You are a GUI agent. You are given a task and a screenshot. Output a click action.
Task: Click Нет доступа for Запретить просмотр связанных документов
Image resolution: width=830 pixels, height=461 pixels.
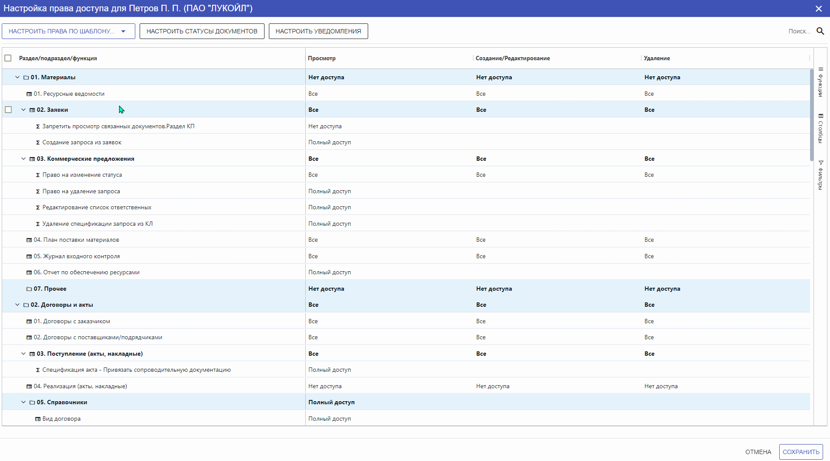[x=325, y=127]
